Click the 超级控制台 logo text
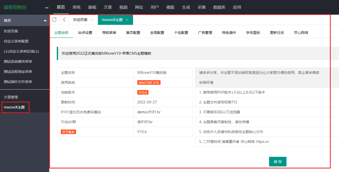The width and height of the screenshot is (339, 172). (15, 7)
